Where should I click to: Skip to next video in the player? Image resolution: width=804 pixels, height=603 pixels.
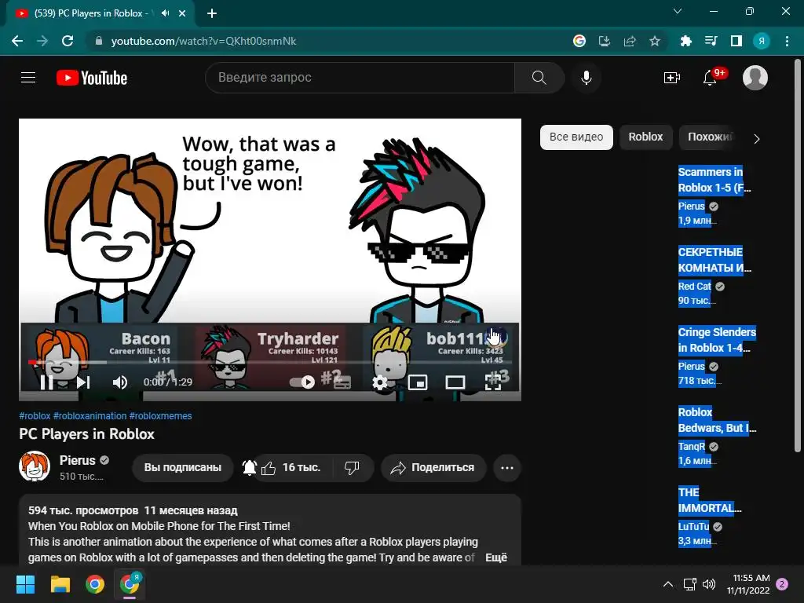(83, 382)
